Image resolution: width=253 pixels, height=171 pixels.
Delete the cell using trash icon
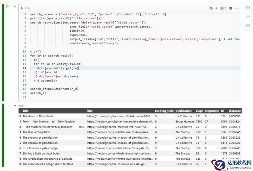(231, 8)
